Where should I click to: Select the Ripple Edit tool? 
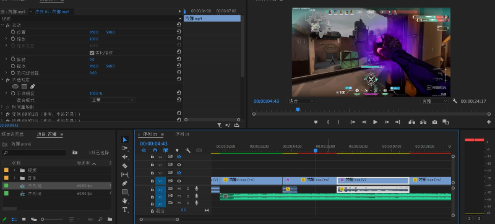coord(125,157)
